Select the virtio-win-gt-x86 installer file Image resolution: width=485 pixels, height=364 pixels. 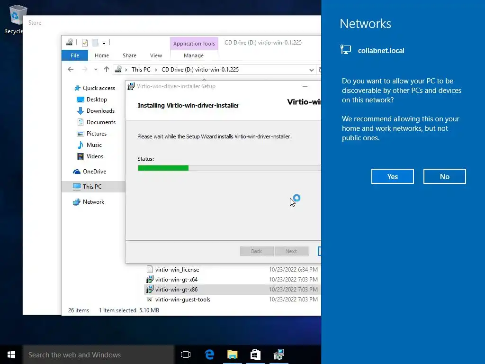pyautogui.click(x=176, y=290)
